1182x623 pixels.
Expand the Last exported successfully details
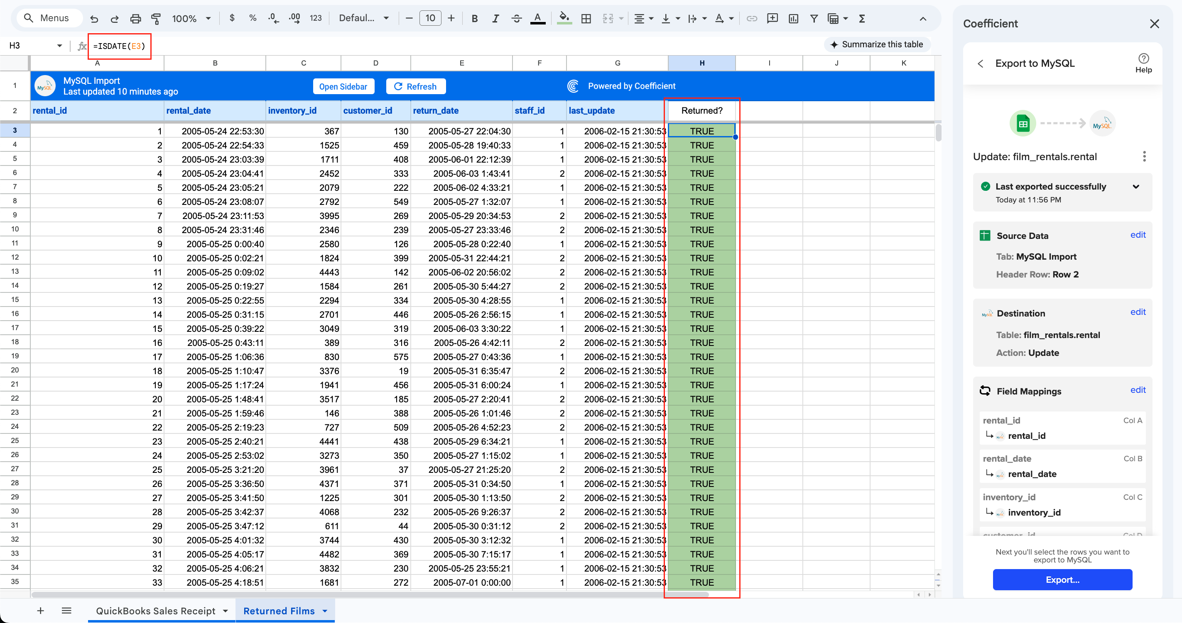1137,186
